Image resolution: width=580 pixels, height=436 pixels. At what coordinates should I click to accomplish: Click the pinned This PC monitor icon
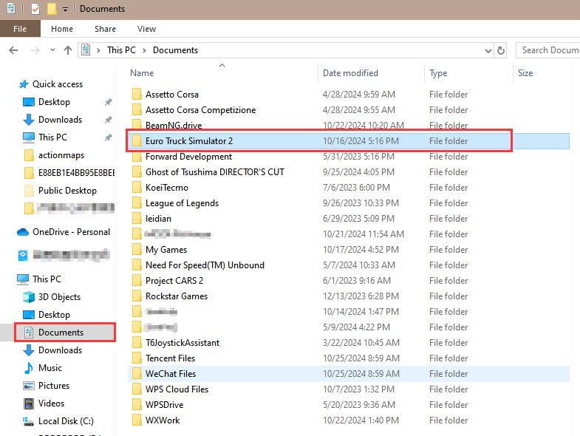tap(29, 137)
